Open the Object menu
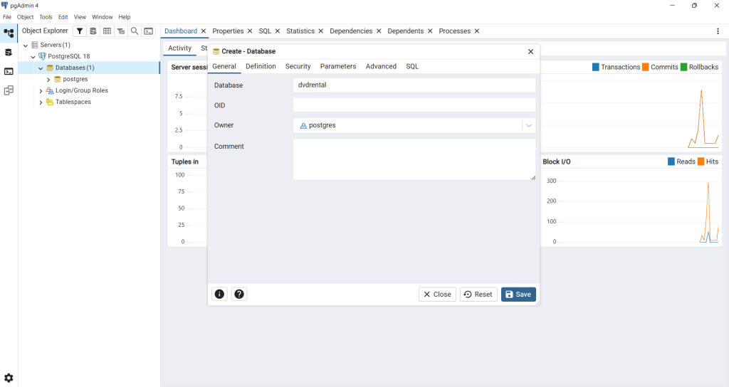The image size is (729, 387). 25,17
